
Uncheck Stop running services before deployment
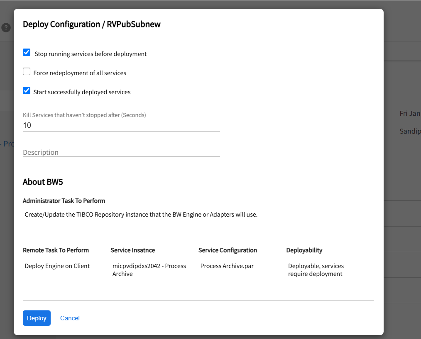tap(27, 52)
